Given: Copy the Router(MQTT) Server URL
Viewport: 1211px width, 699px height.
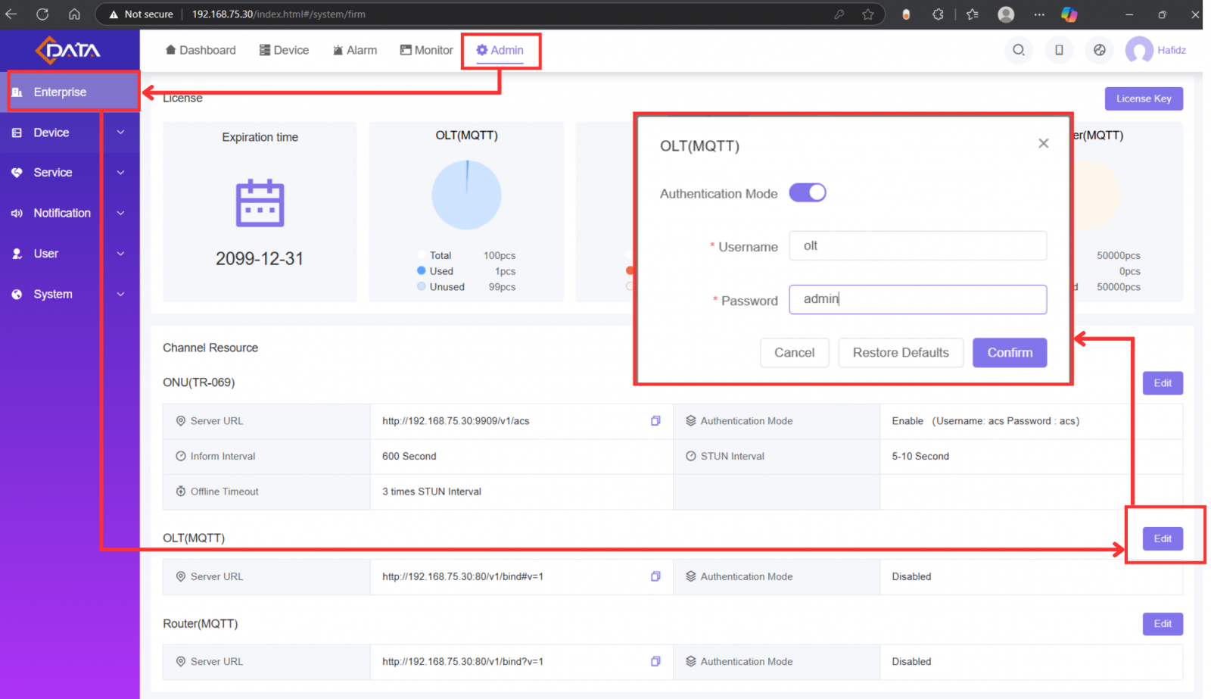Looking at the screenshot, I should click(655, 661).
